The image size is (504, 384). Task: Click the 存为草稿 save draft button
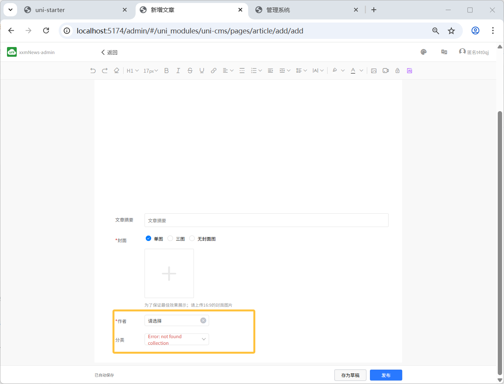350,375
